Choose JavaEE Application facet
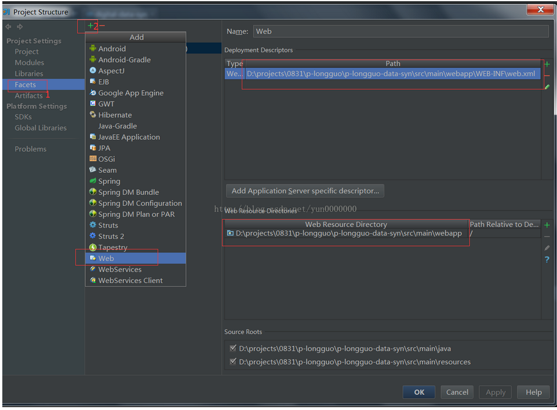The width and height of the screenshot is (557, 410). tap(136, 137)
